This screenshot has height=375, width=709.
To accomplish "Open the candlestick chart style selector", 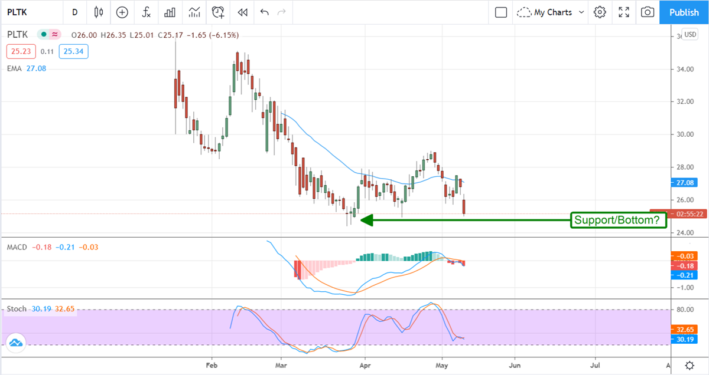I will pos(98,12).
